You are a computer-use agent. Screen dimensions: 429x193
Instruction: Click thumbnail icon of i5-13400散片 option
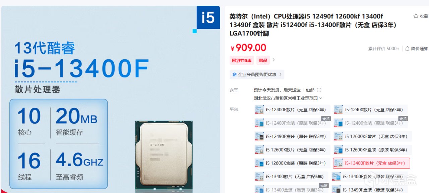click(259, 177)
